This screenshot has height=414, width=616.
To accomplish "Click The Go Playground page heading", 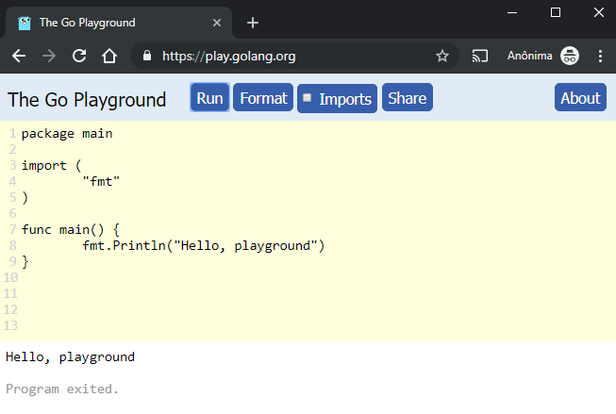I will click(x=87, y=99).
